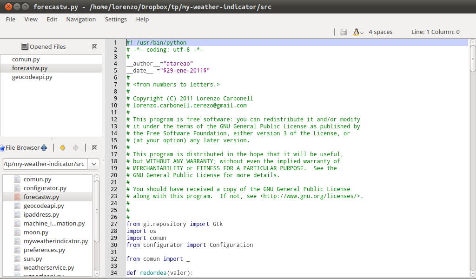Click the file icon beside sun.py

click(x=17, y=259)
